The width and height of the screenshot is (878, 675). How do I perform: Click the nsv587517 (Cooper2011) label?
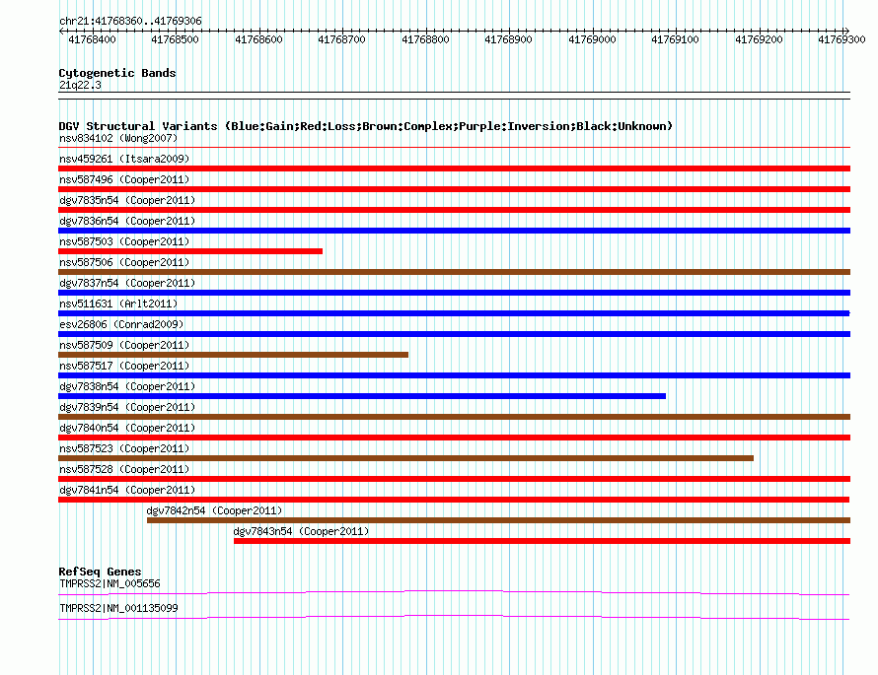(124, 366)
